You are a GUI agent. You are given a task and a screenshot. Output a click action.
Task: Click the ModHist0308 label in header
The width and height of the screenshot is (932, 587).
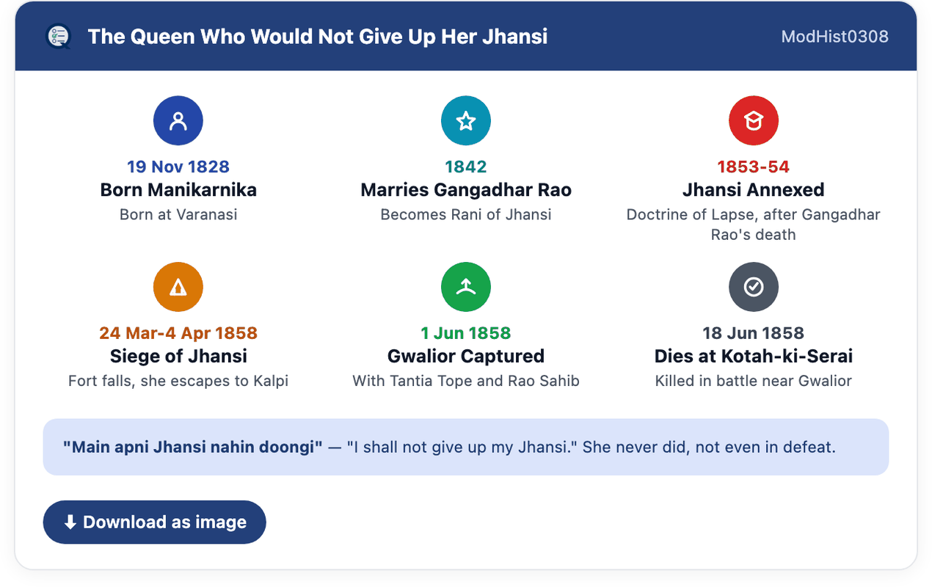point(835,37)
